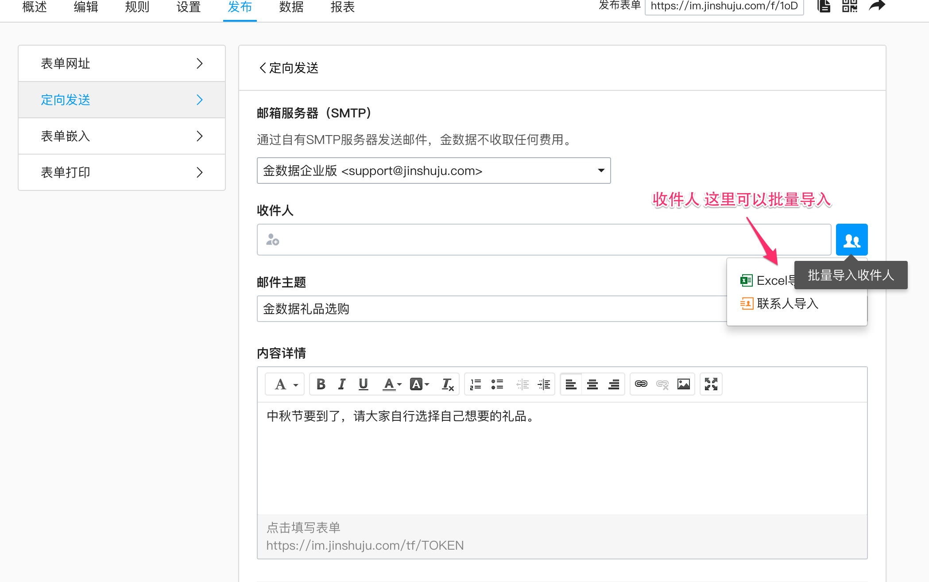Open the QR code icon

click(x=850, y=6)
